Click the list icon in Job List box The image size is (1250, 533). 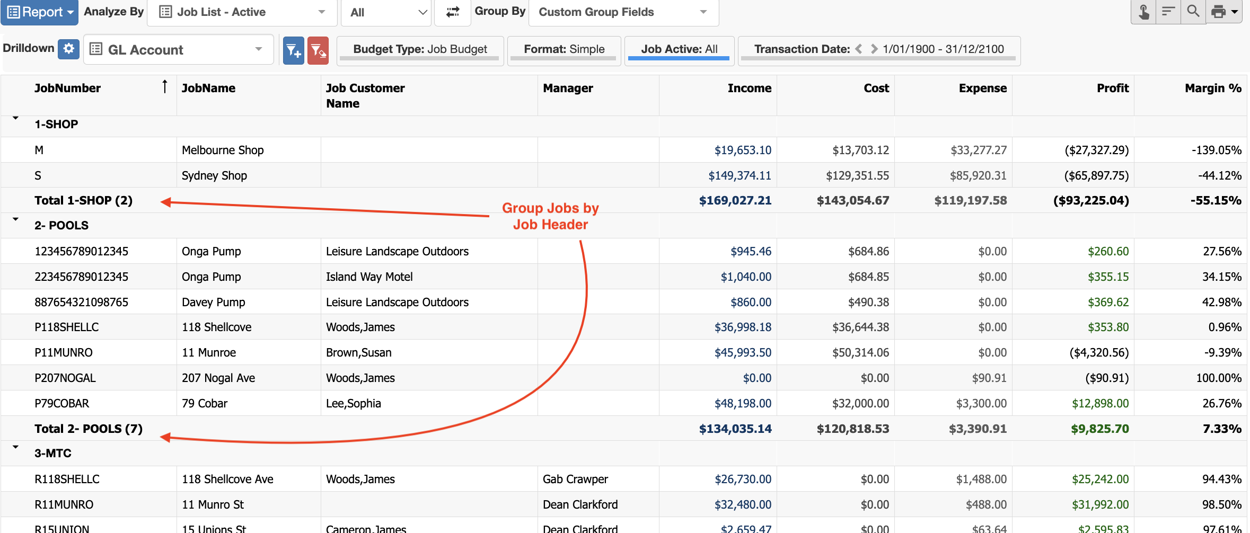(x=165, y=12)
